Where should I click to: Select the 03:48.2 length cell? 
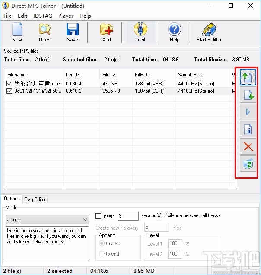[x=73, y=91]
